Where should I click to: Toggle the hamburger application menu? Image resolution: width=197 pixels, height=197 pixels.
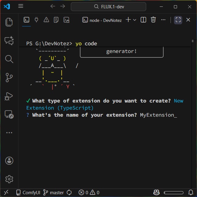click(x=21, y=6)
